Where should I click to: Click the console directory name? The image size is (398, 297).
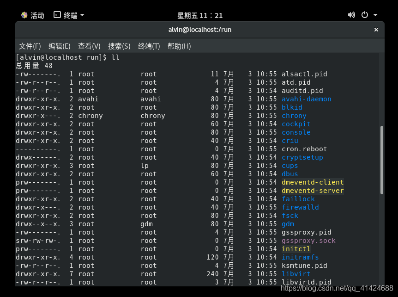point(296,132)
